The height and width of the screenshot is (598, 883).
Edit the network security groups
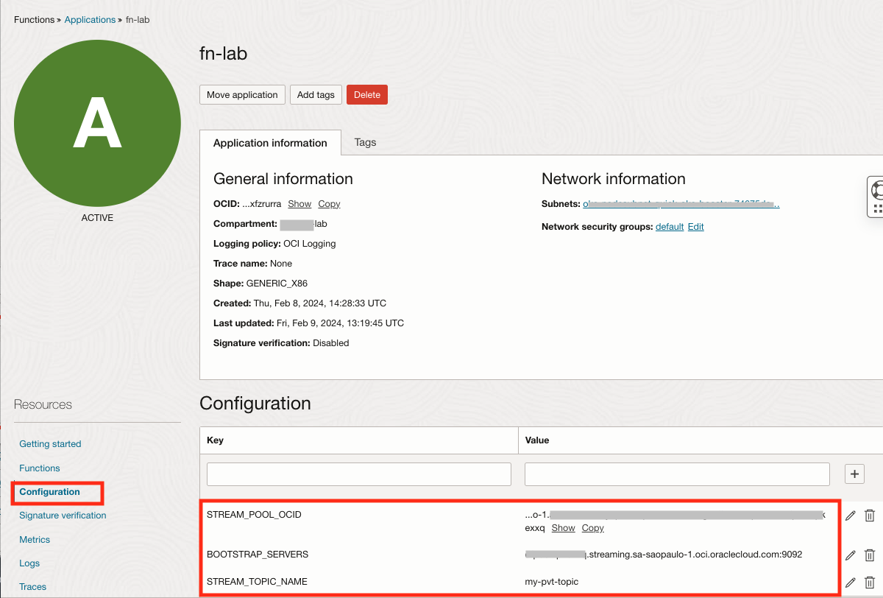tap(695, 227)
